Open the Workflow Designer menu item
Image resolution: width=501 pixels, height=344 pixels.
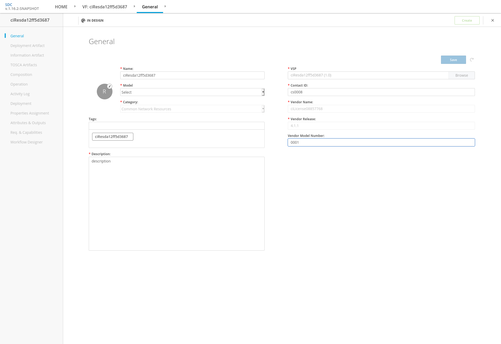pos(26,142)
